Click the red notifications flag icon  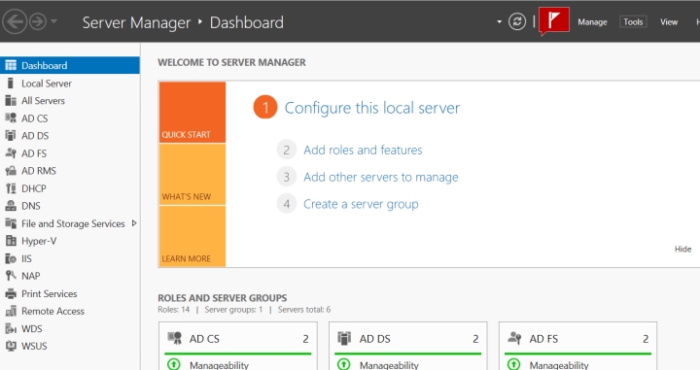pos(554,20)
